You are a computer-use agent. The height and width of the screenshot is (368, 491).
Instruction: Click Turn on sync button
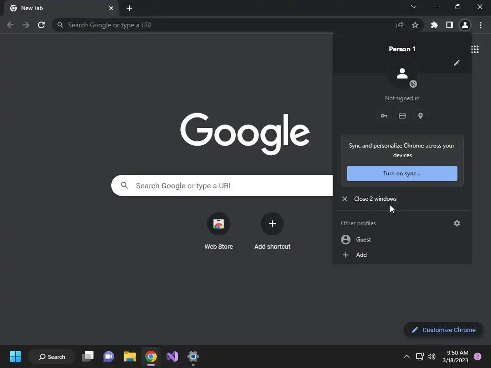[x=402, y=173]
